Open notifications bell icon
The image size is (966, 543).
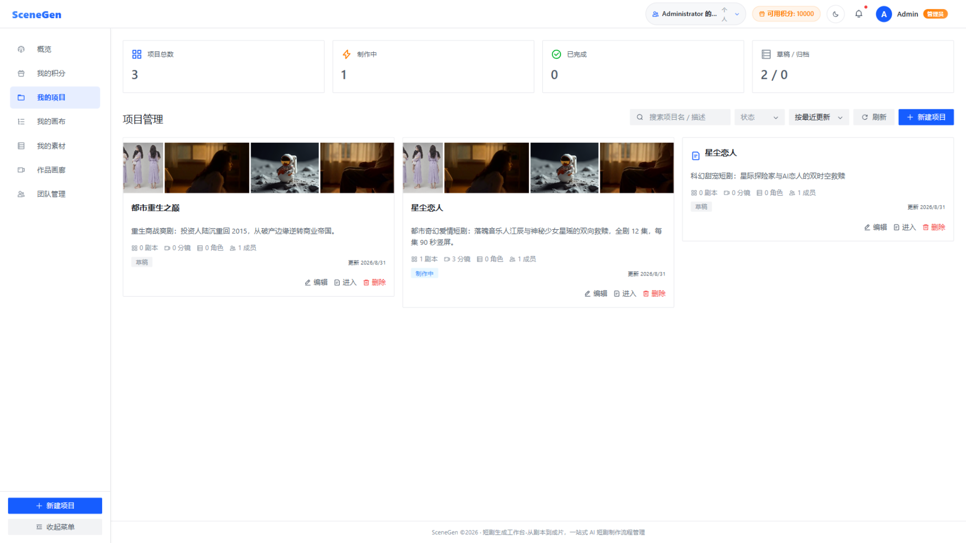[859, 14]
